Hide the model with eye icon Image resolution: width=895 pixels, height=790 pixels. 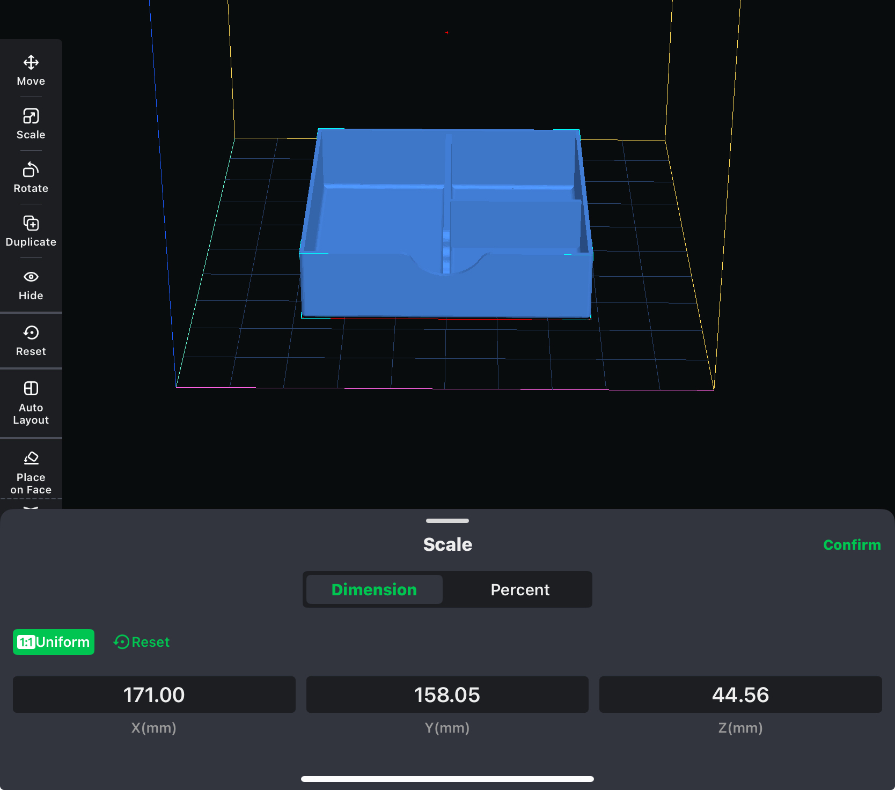tap(31, 285)
